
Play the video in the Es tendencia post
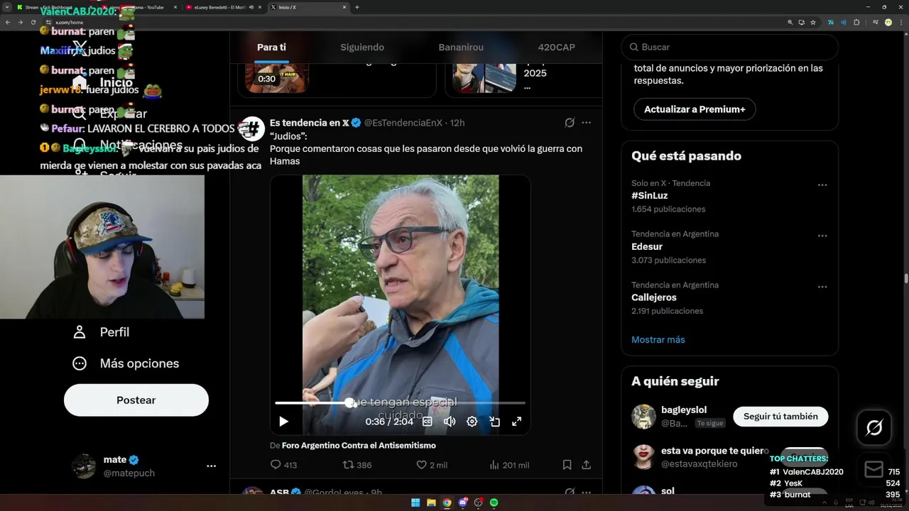pyautogui.click(x=283, y=422)
